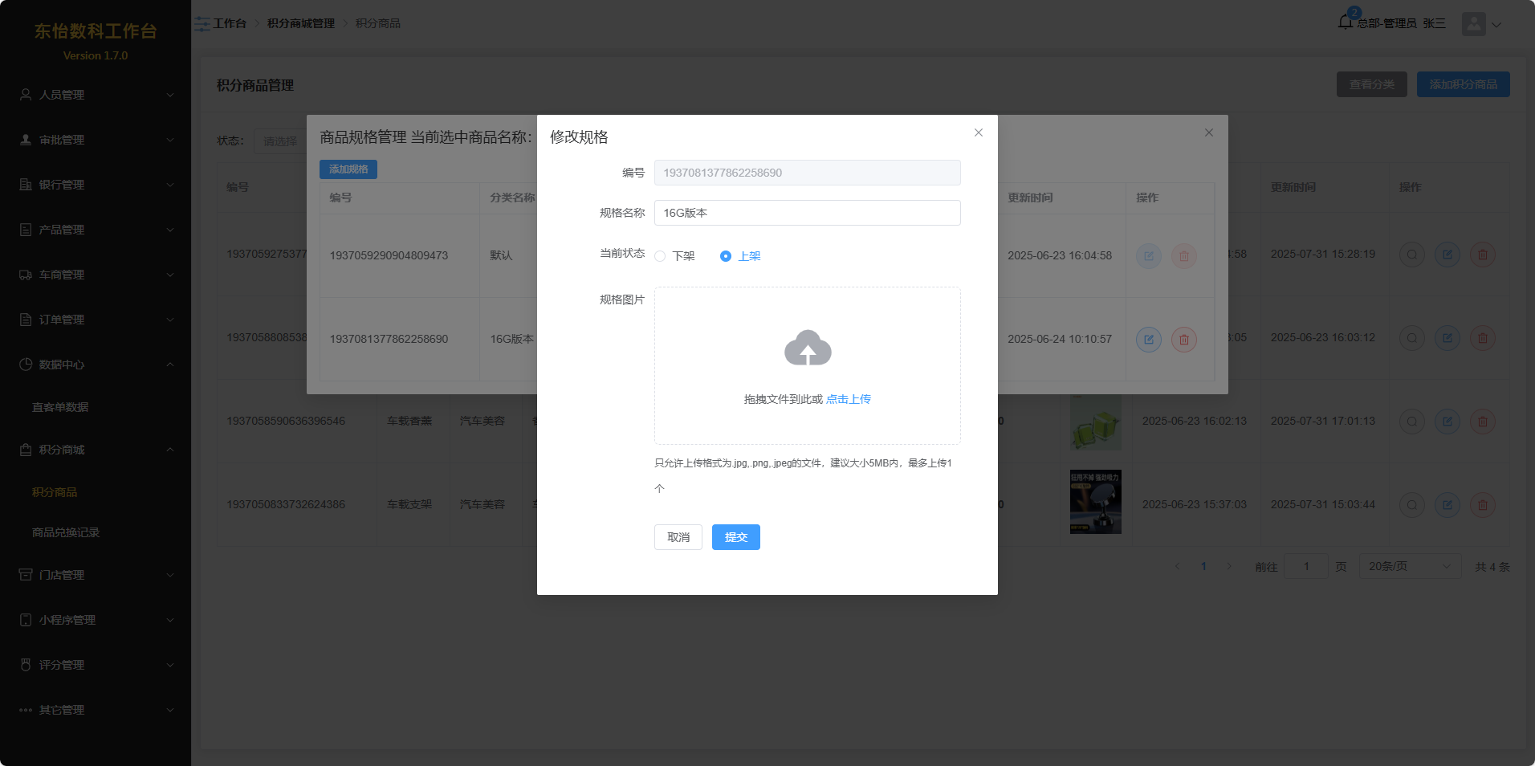
Task: Click the small up arrow below upload hint
Action: 660,489
